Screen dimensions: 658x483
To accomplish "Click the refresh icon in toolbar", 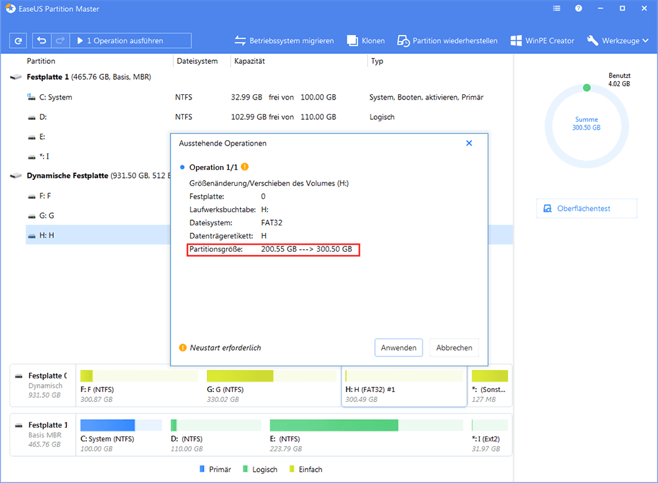I will (x=18, y=41).
